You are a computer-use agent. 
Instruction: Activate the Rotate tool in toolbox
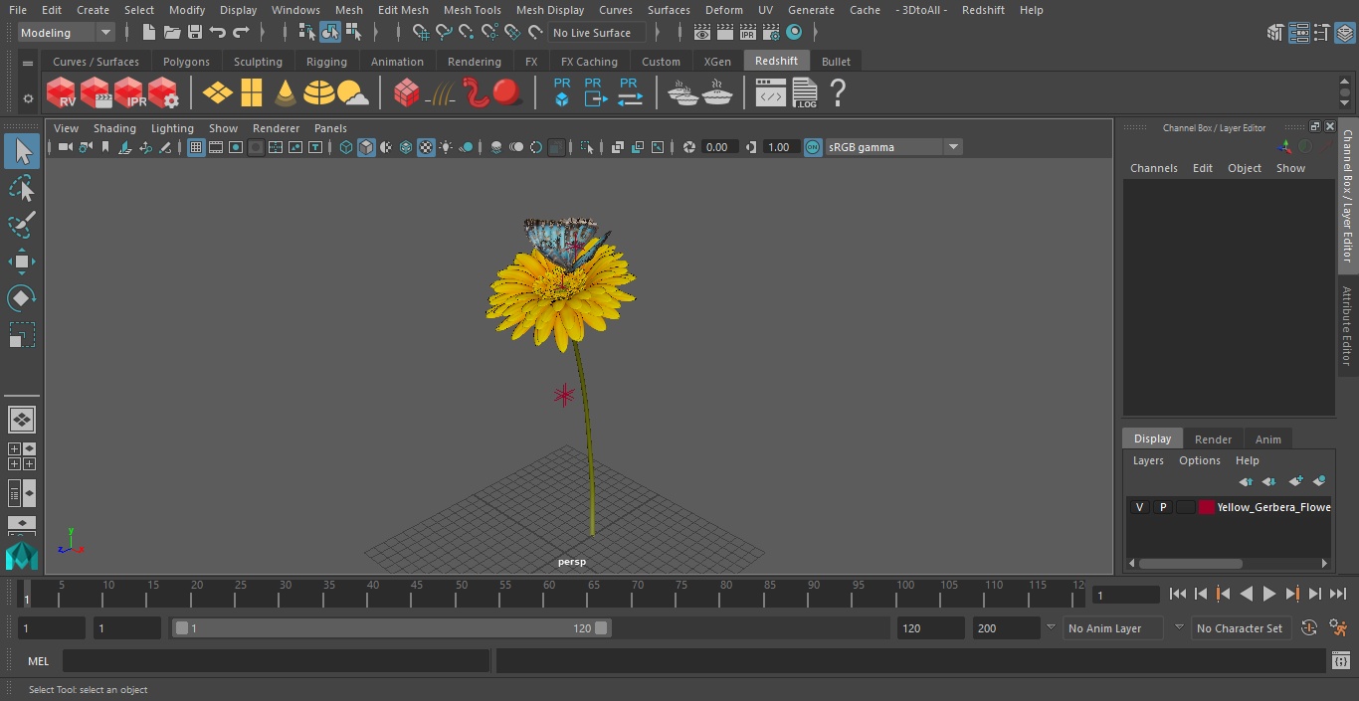21,298
